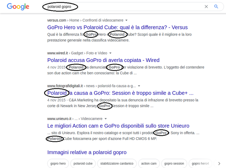Select the gopro hero4 suggestion chip
The width and height of the screenshot is (226, 168).
point(200,163)
